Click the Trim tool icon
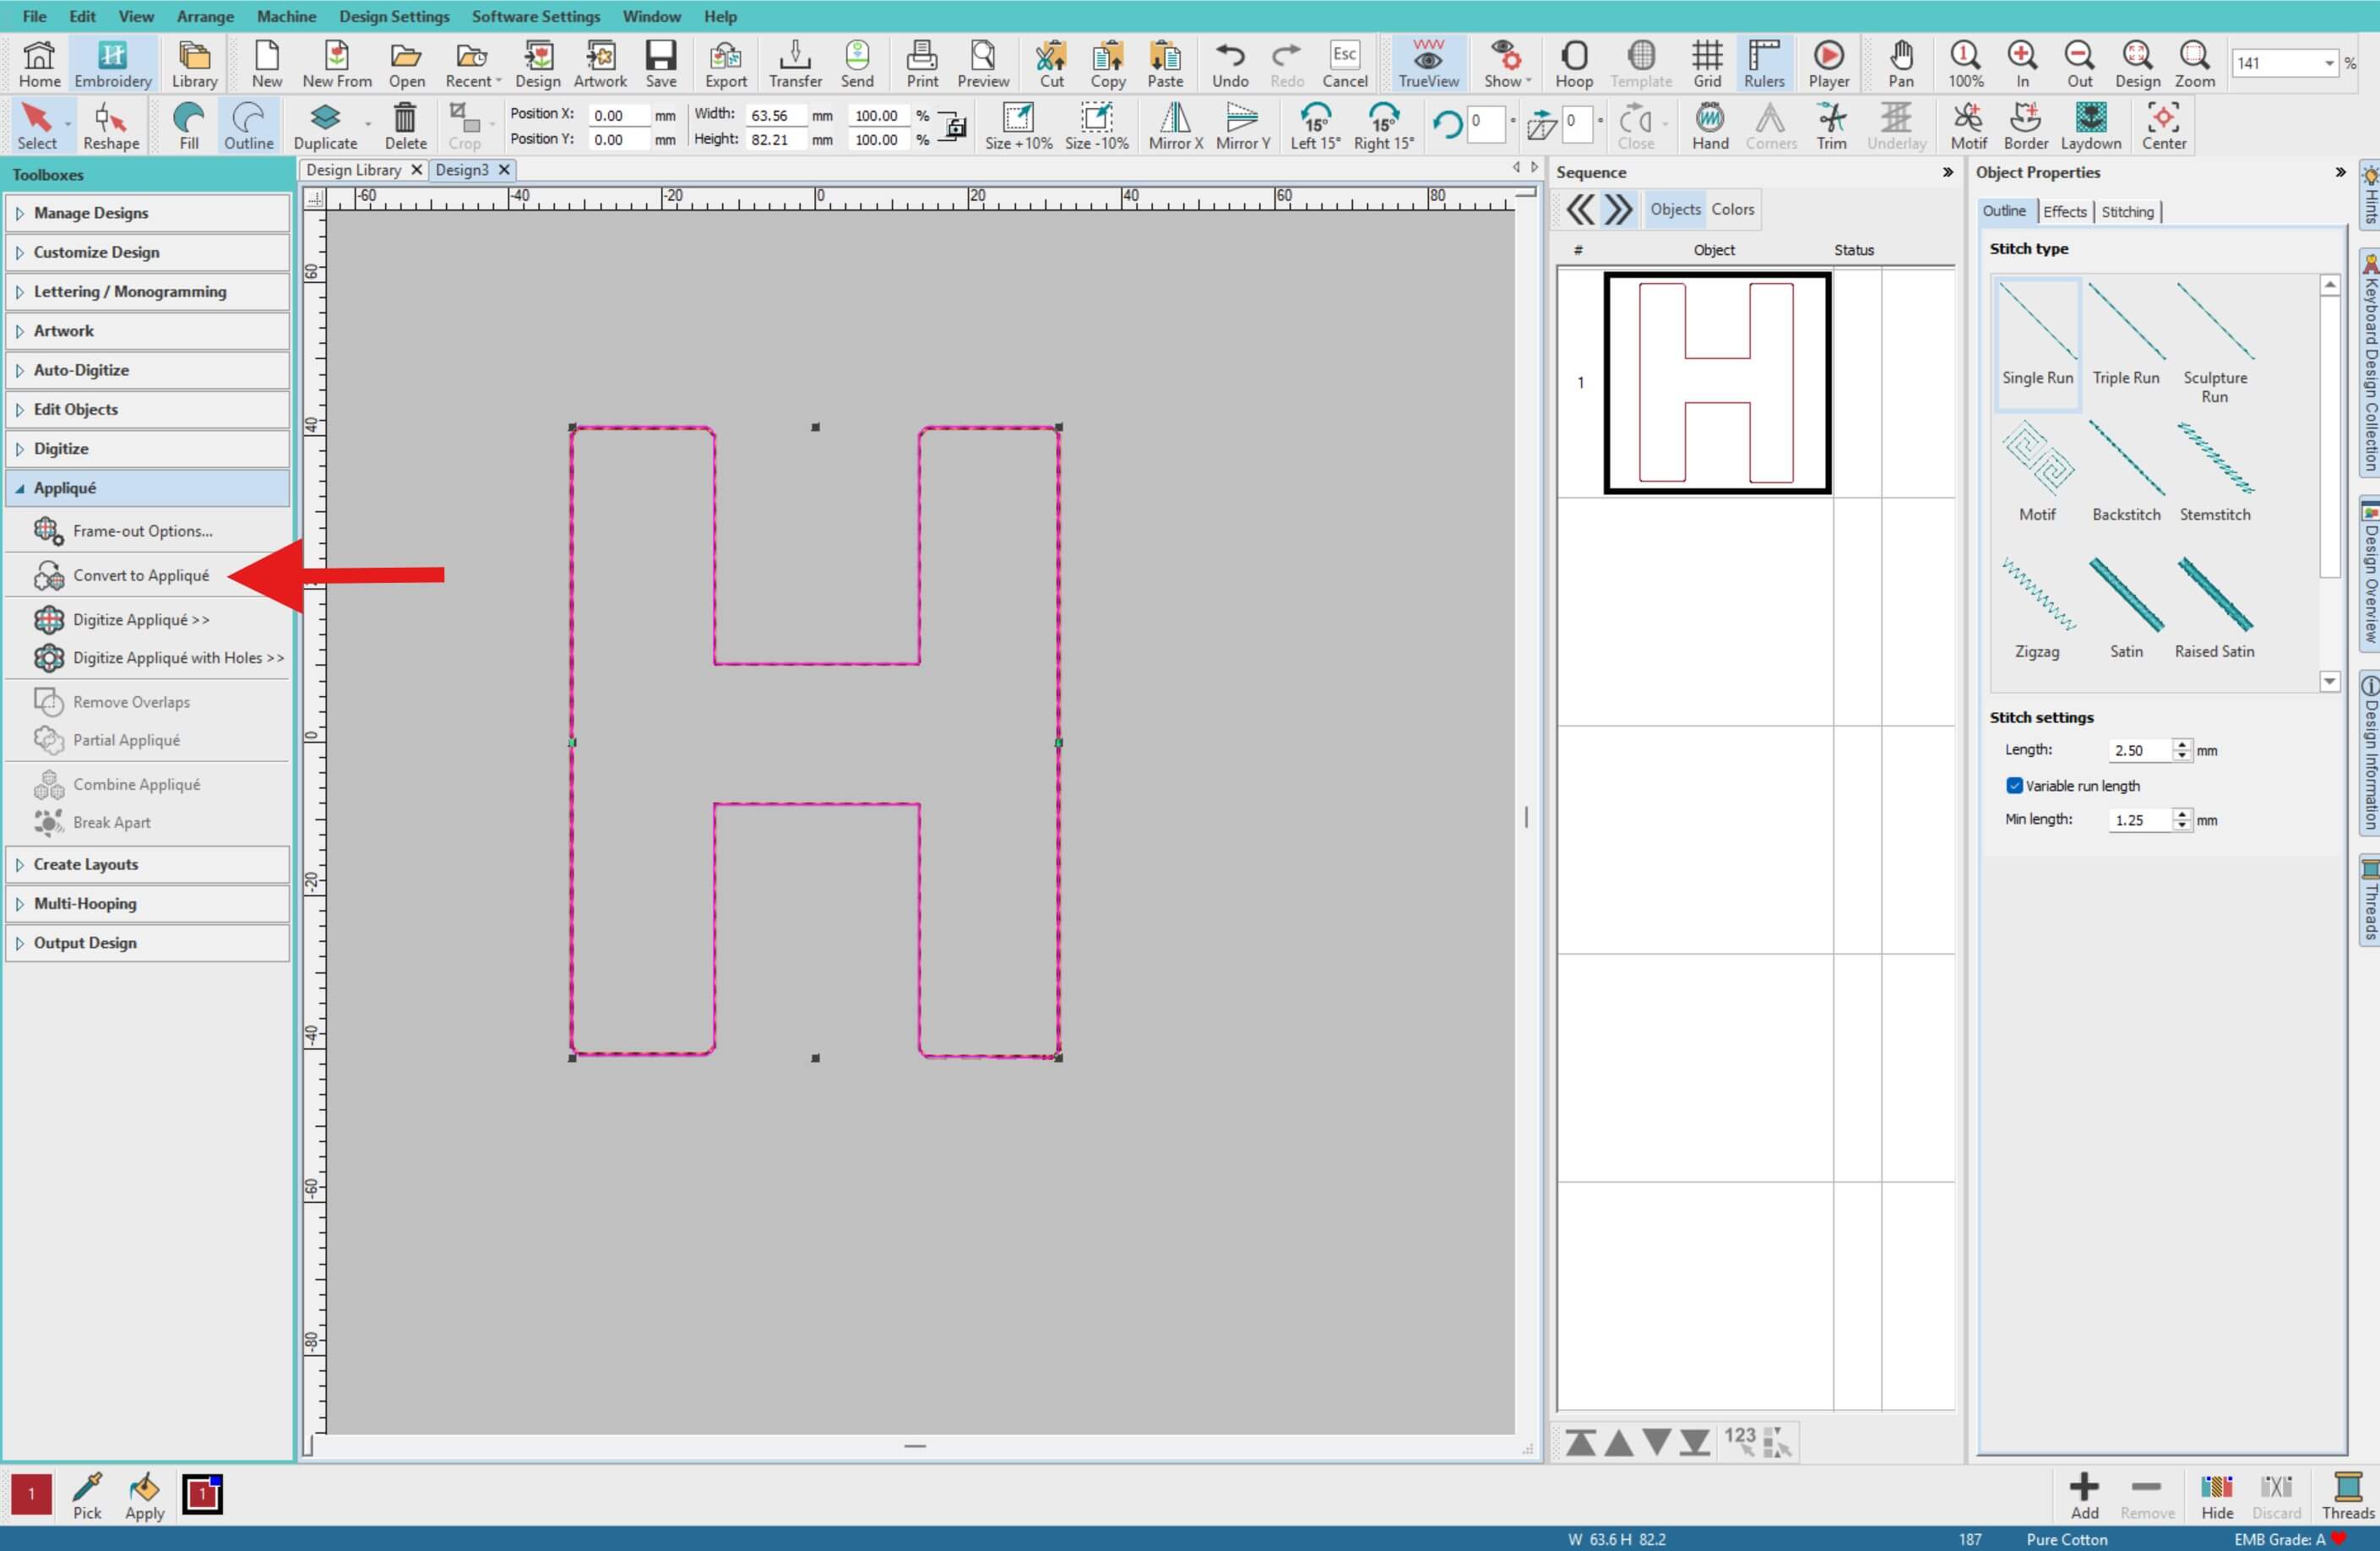 point(1832,126)
